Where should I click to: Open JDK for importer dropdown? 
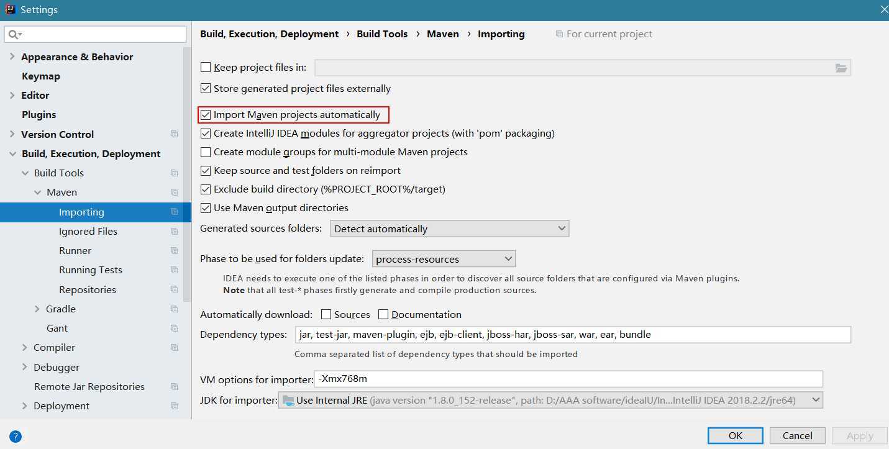pyautogui.click(x=550, y=400)
